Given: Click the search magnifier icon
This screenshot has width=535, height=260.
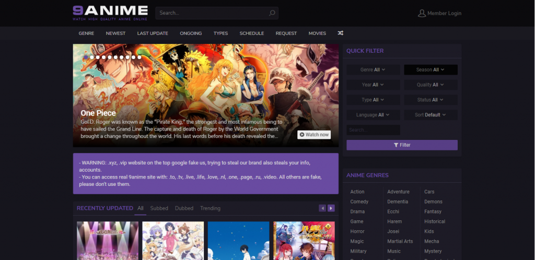Looking at the screenshot, I should point(272,13).
